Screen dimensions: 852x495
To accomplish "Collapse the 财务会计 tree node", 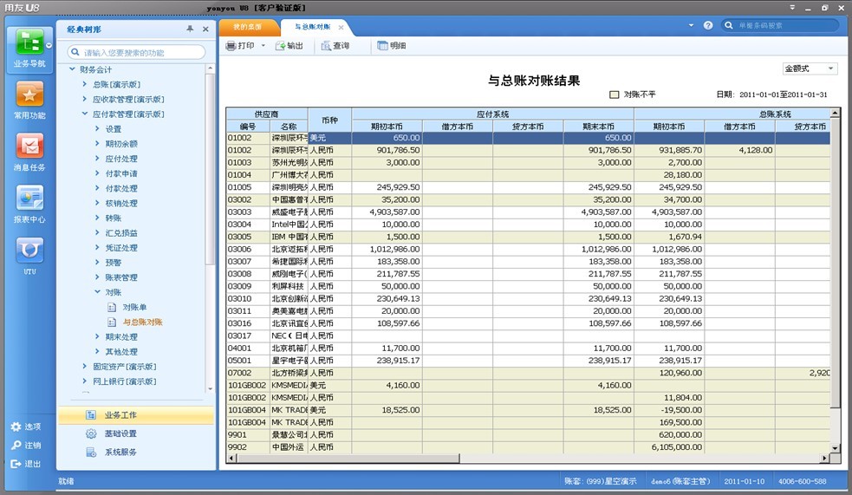I will click(72, 69).
